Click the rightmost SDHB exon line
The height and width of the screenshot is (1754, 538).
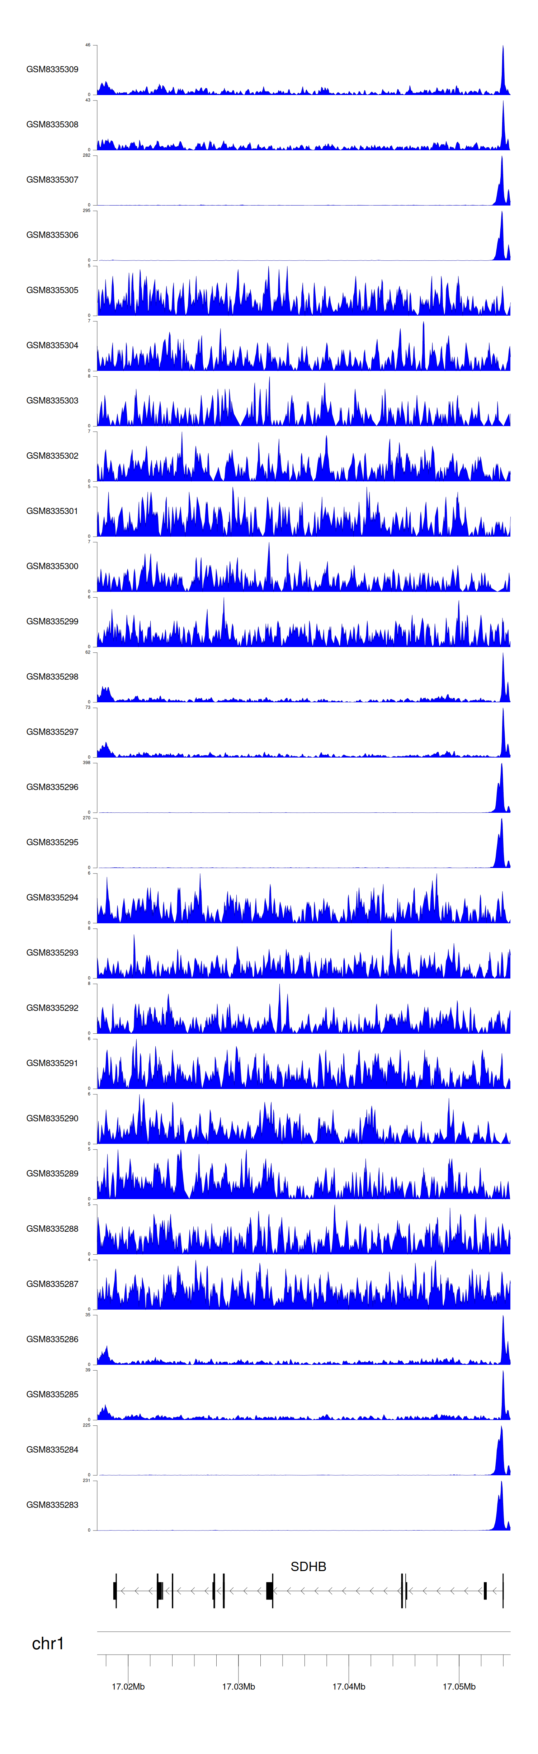(503, 1590)
